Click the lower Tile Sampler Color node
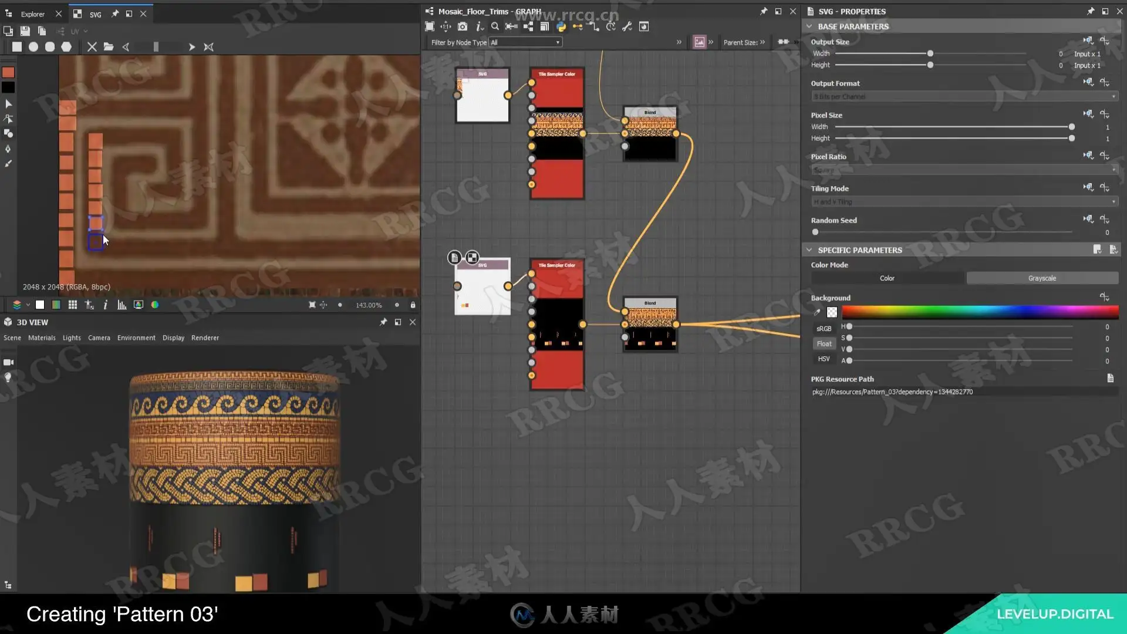The width and height of the screenshot is (1127, 634). pos(556,324)
